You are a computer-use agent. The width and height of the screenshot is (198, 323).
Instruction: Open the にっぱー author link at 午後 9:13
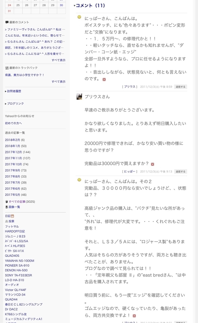pos(130,171)
